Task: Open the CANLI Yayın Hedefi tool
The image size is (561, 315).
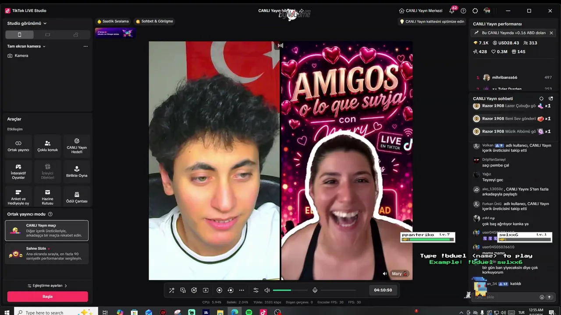Action: (x=77, y=146)
